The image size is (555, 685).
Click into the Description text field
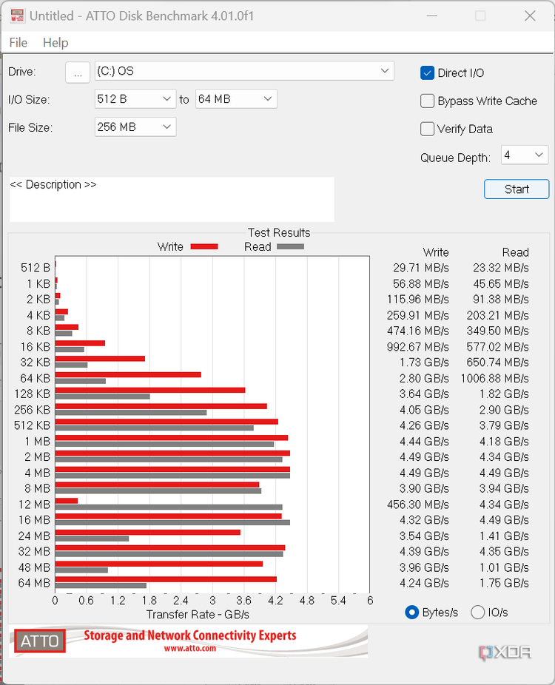(x=172, y=199)
